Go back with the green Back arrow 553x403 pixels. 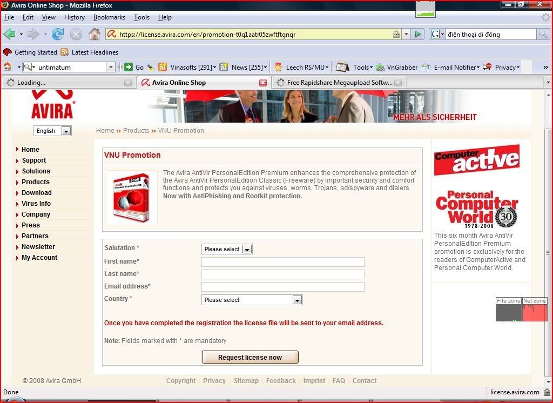(x=10, y=34)
